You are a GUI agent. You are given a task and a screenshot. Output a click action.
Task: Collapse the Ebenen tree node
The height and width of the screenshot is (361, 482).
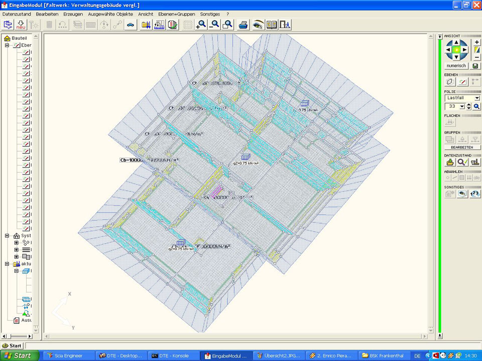(x=7, y=45)
